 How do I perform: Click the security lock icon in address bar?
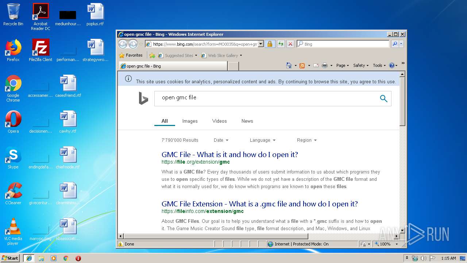click(270, 44)
